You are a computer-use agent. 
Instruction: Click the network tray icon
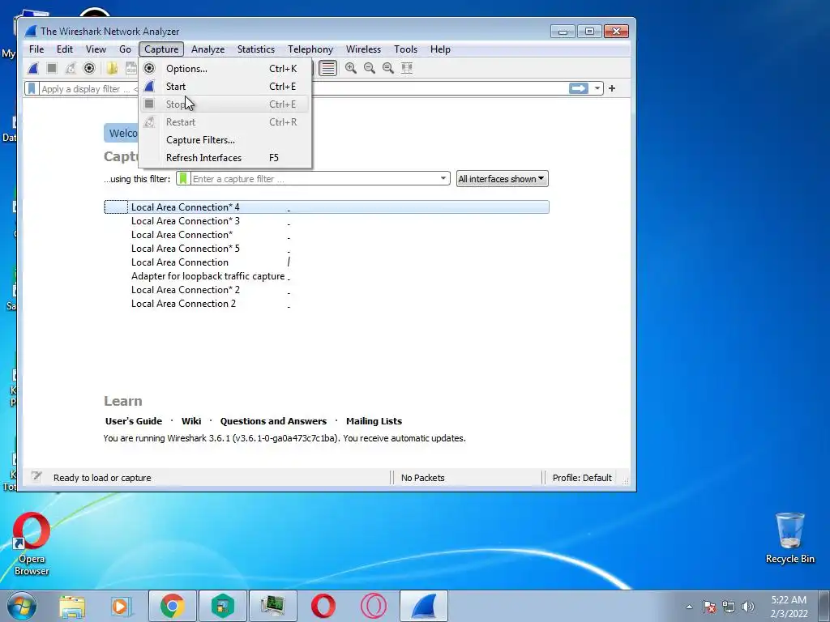pos(729,607)
